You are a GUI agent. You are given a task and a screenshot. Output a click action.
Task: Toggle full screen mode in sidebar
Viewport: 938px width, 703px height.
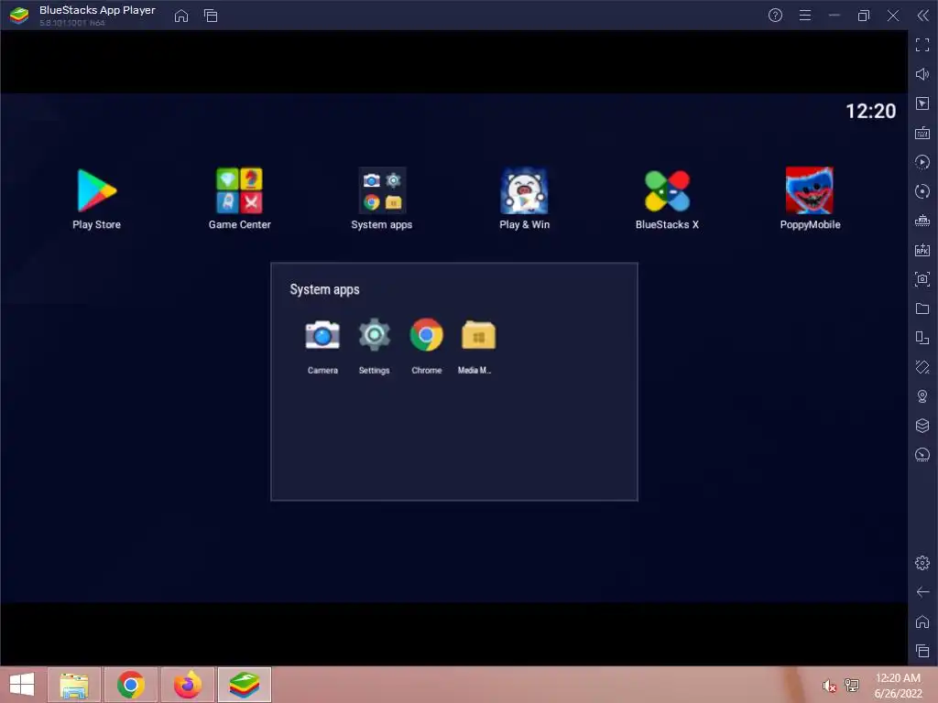coord(922,45)
